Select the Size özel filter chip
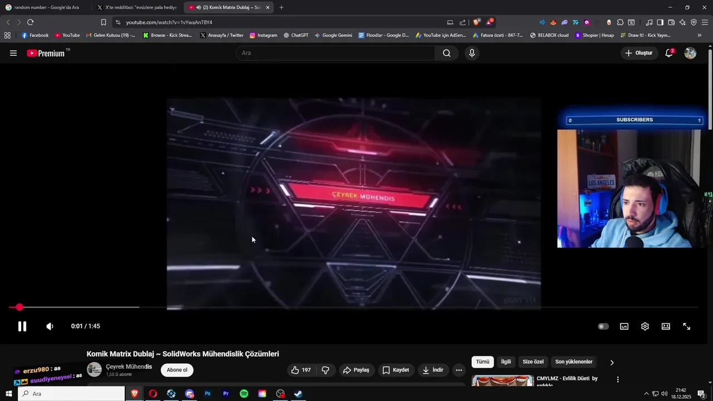 coord(533,362)
